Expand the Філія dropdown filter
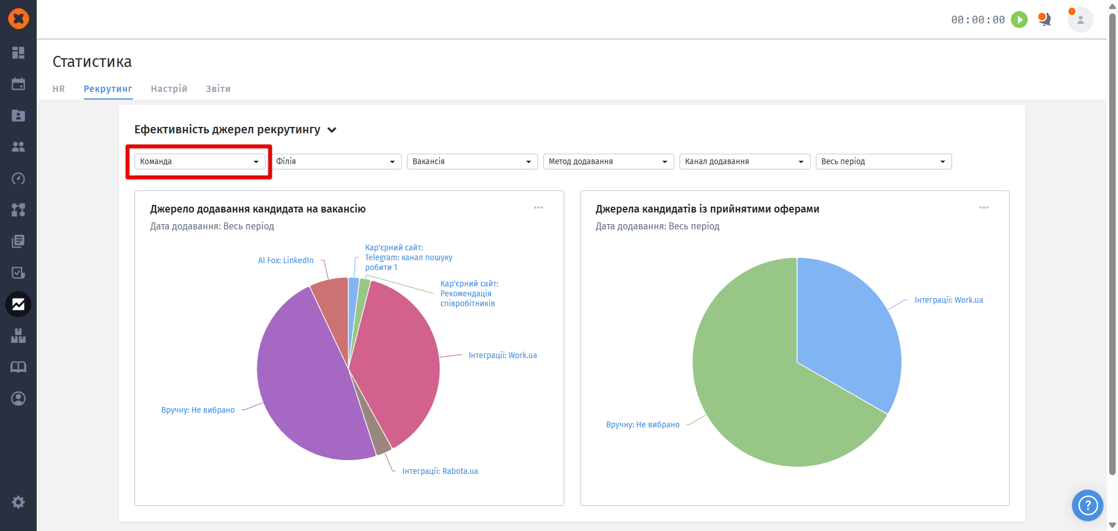This screenshot has width=1118, height=531. pos(336,161)
